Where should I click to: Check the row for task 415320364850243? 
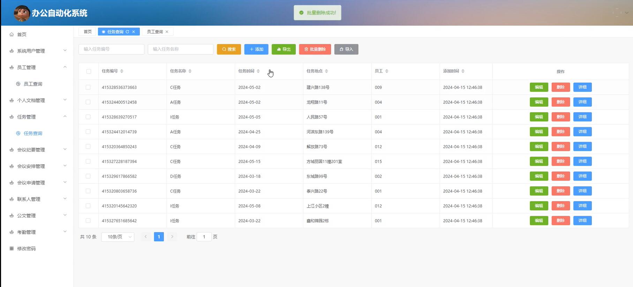click(88, 146)
